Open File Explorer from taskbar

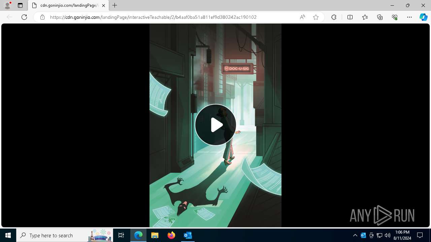click(x=155, y=235)
